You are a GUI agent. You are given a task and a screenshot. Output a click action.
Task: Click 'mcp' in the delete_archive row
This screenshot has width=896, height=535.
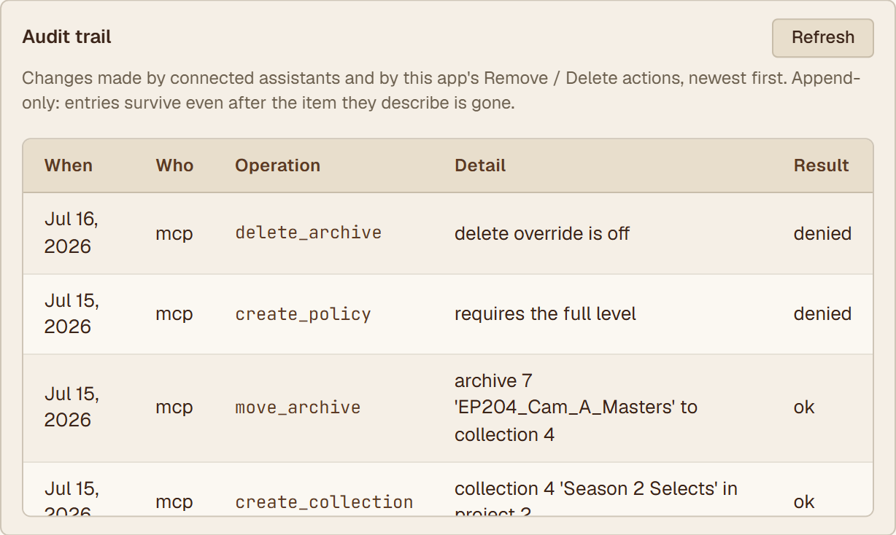(x=174, y=234)
